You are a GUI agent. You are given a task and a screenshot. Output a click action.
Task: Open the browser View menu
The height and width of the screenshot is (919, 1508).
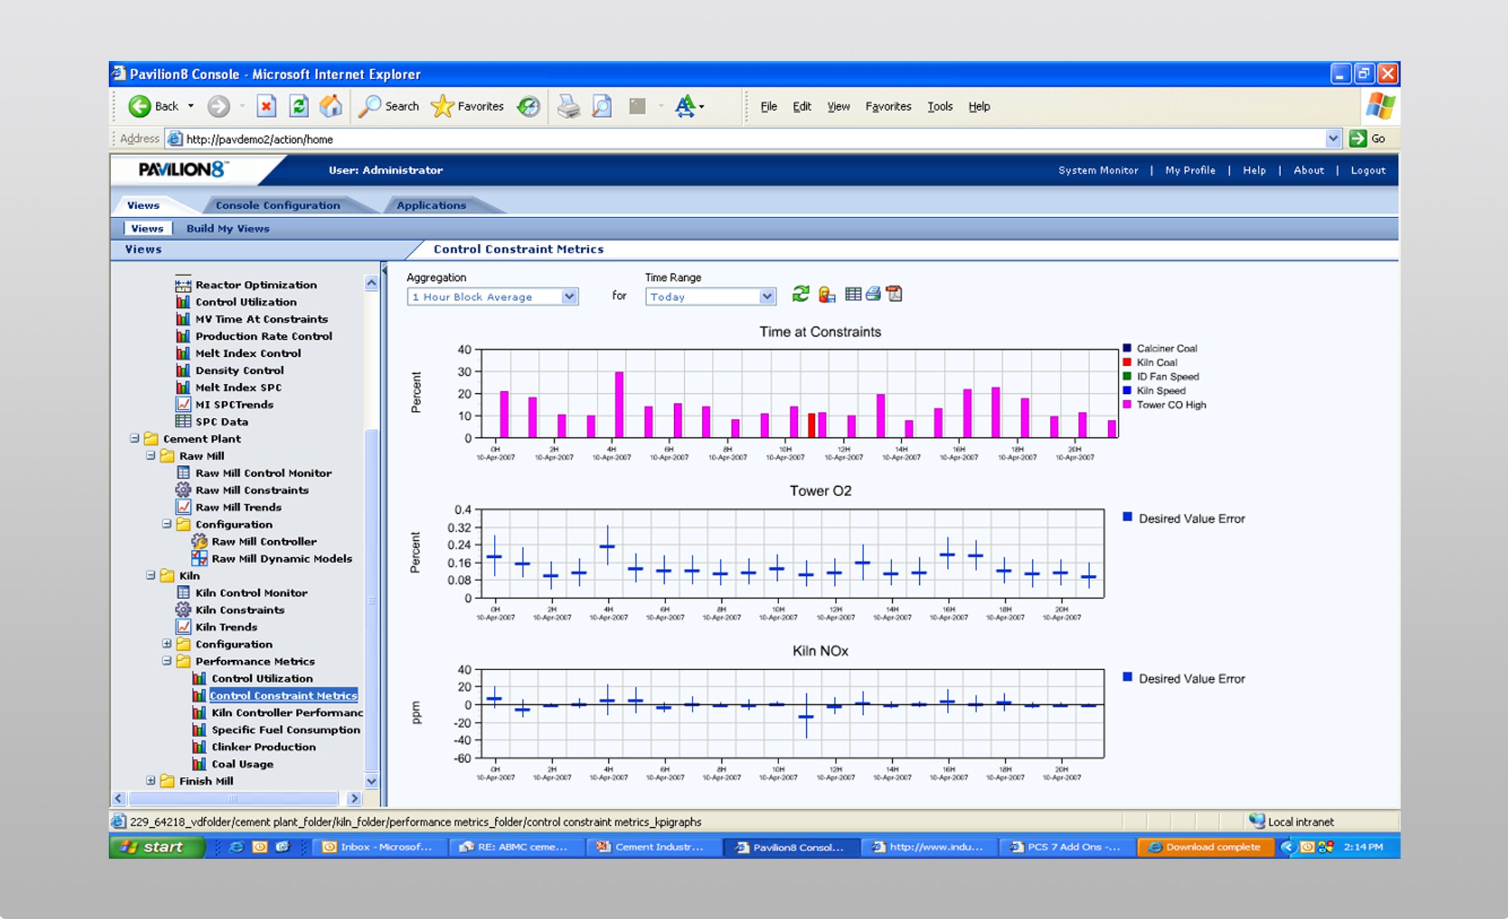click(x=838, y=106)
